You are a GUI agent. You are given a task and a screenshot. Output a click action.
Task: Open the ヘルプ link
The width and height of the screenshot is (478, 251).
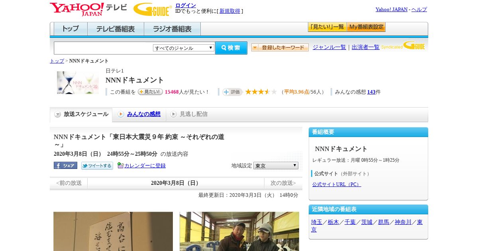419,9
